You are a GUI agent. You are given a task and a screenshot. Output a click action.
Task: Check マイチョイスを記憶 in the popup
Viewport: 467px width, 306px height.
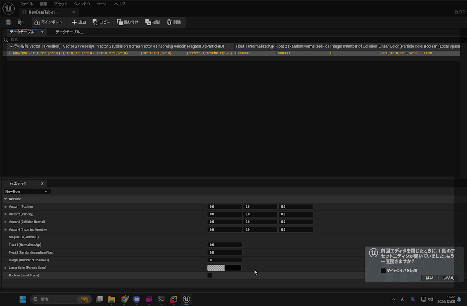(x=383, y=270)
